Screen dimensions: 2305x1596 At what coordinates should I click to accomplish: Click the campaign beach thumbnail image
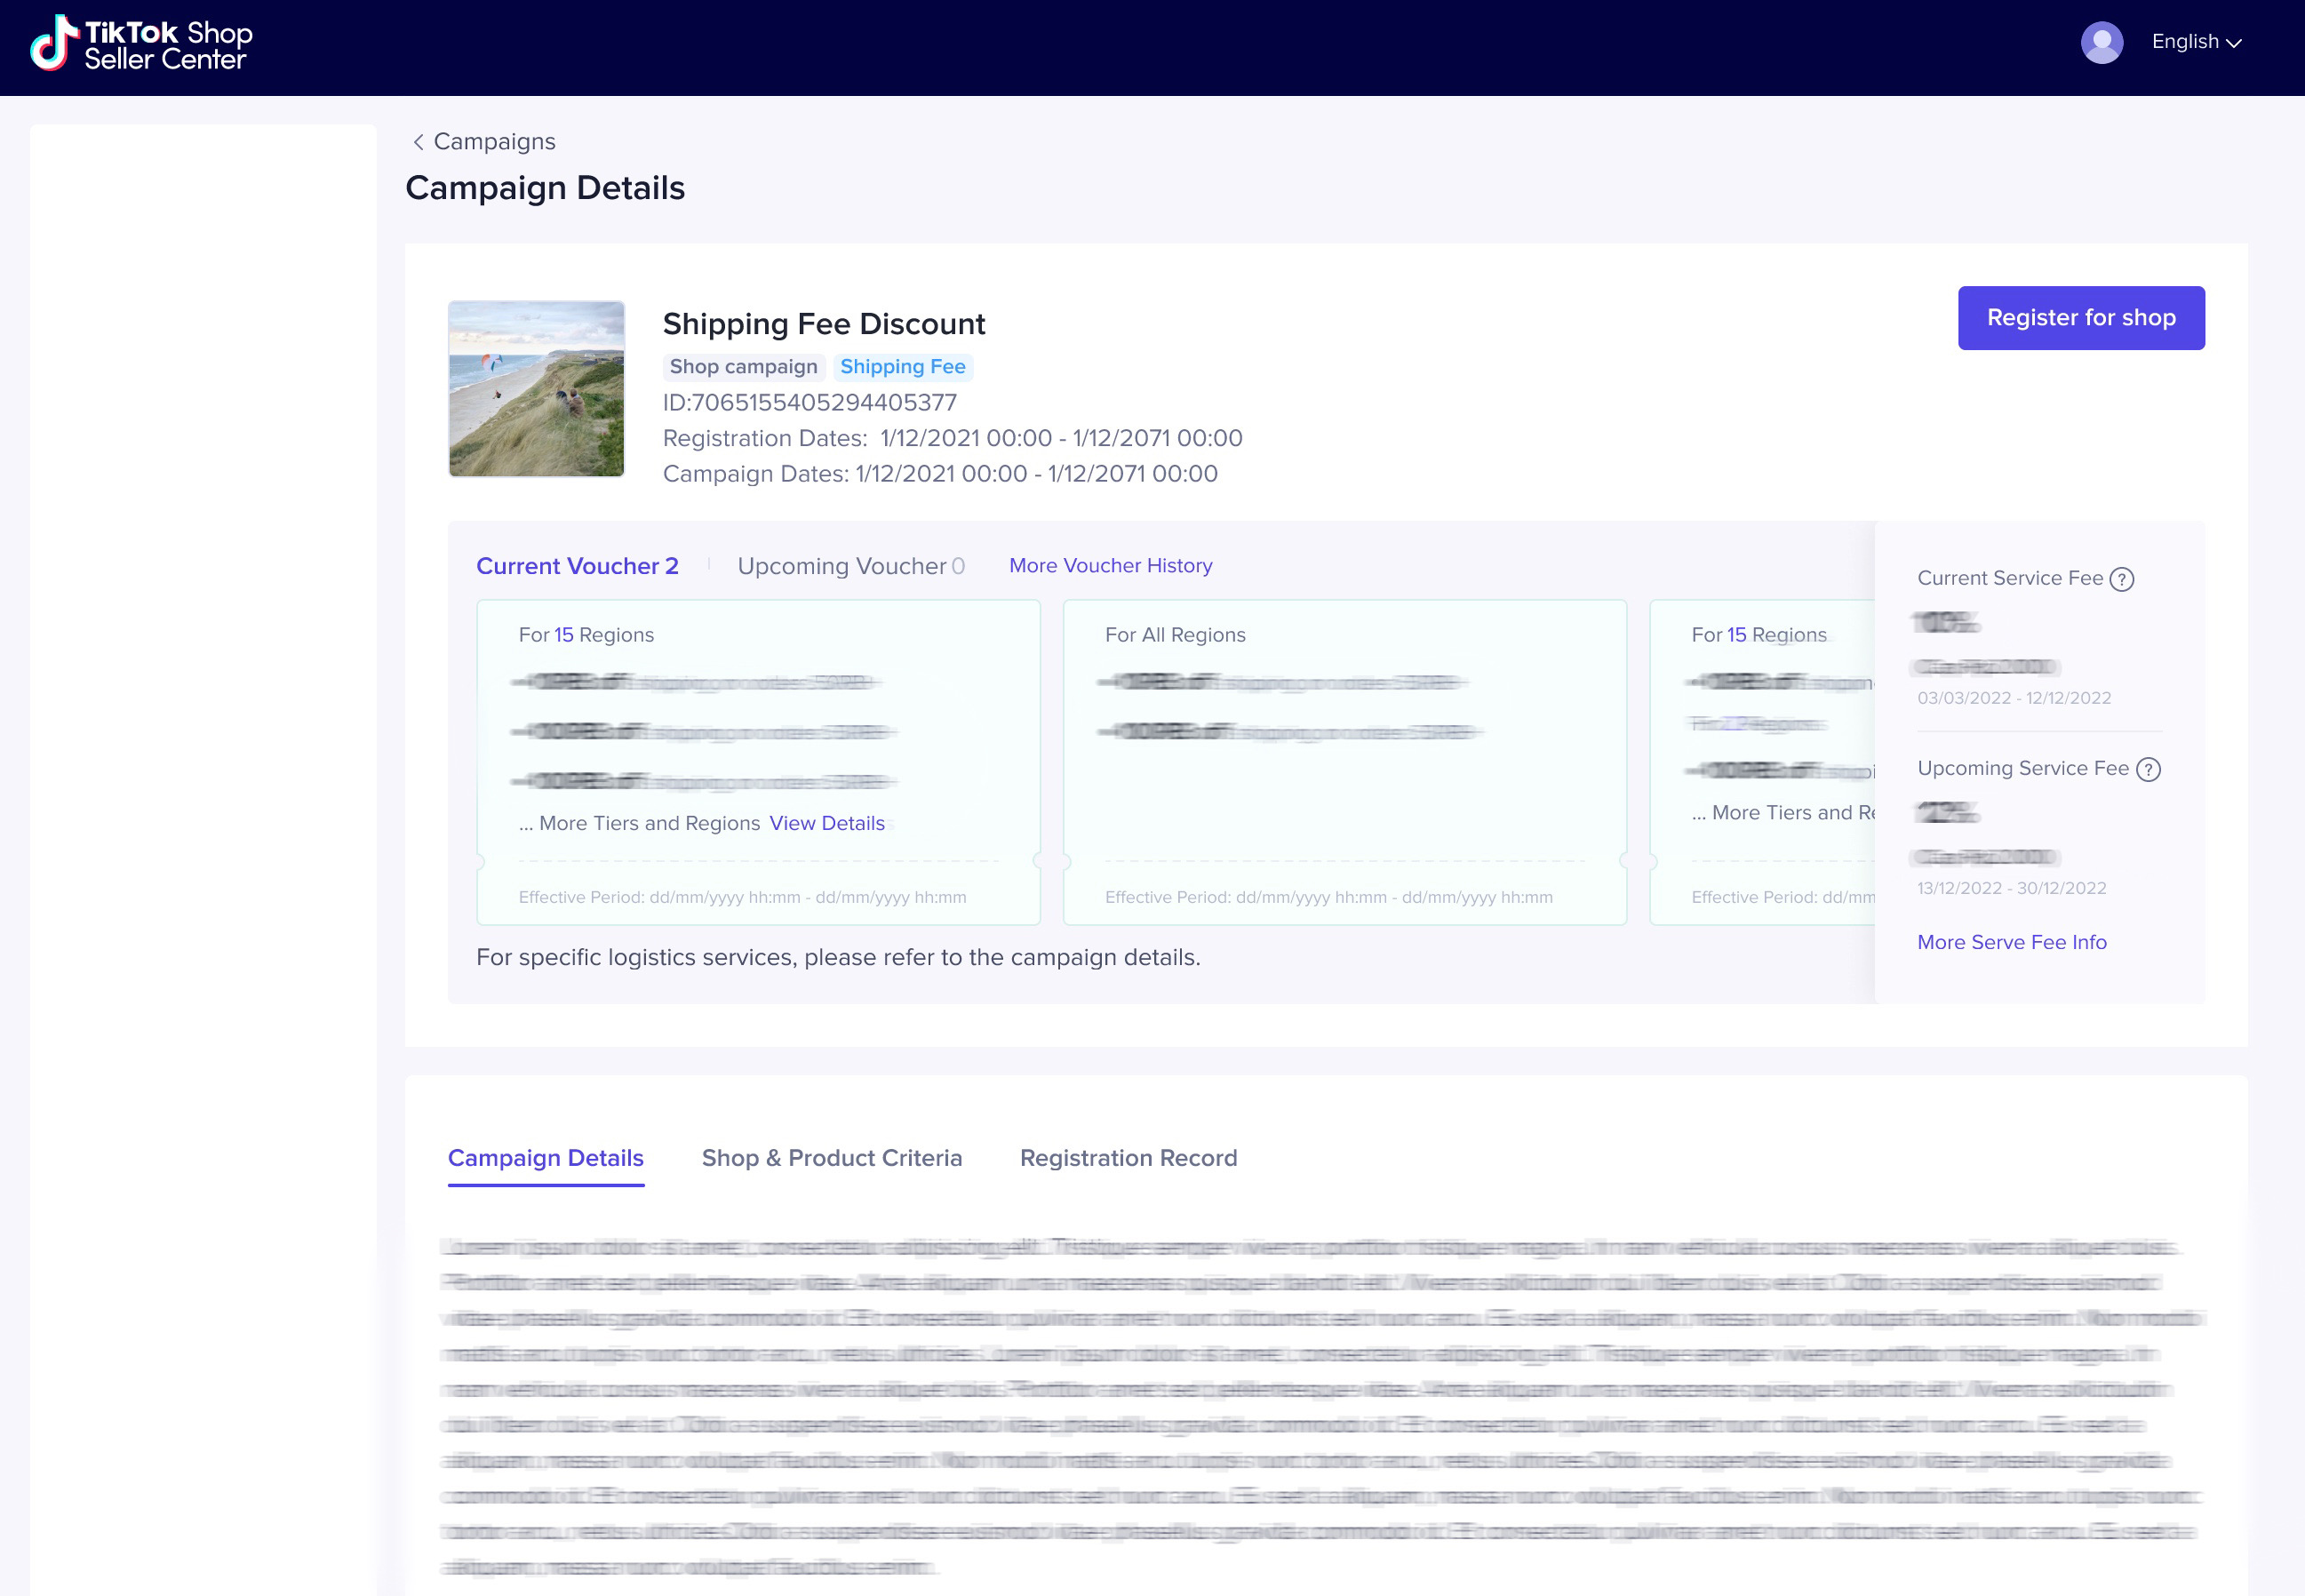(536, 389)
